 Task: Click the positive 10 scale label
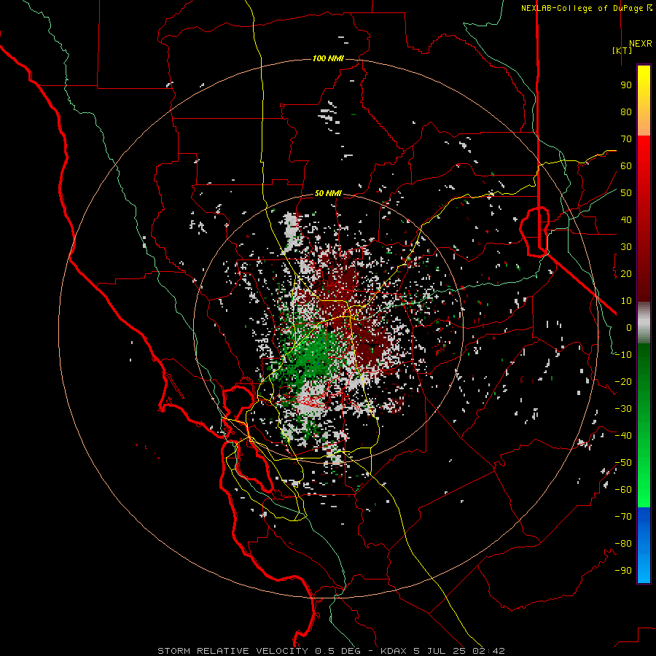[x=626, y=301]
